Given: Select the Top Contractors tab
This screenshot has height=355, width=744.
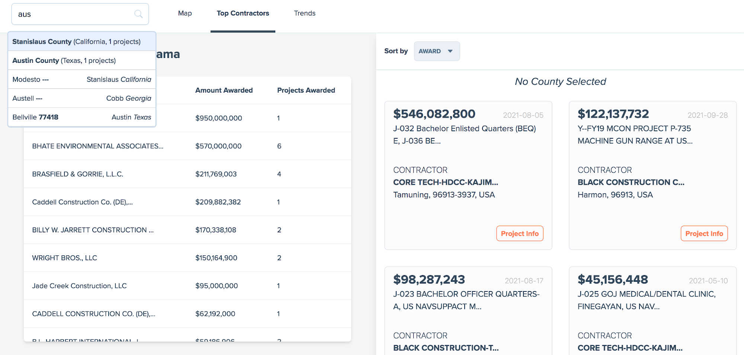Looking at the screenshot, I should (243, 13).
